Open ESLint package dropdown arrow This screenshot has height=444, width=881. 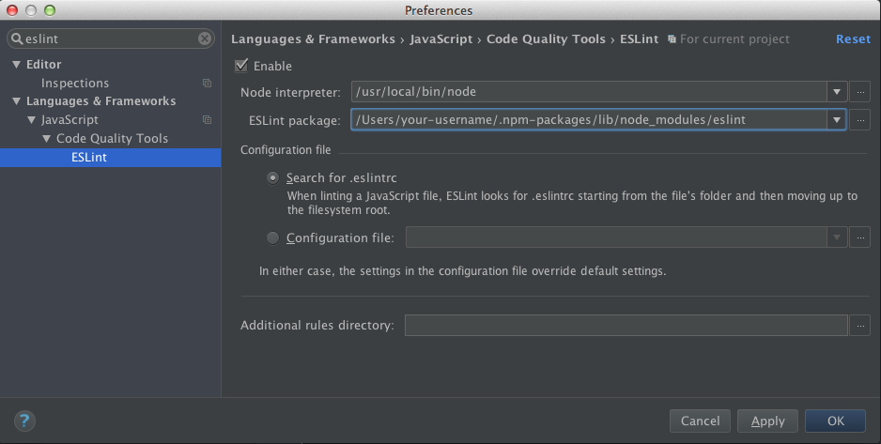click(x=837, y=119)
